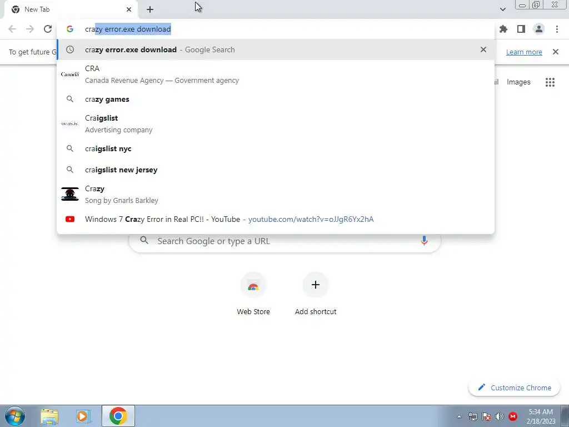Click the Chrome taskbar icon
Image resolution: width=569 pixels, height=427 pixels.
click(x=118, y=416)
